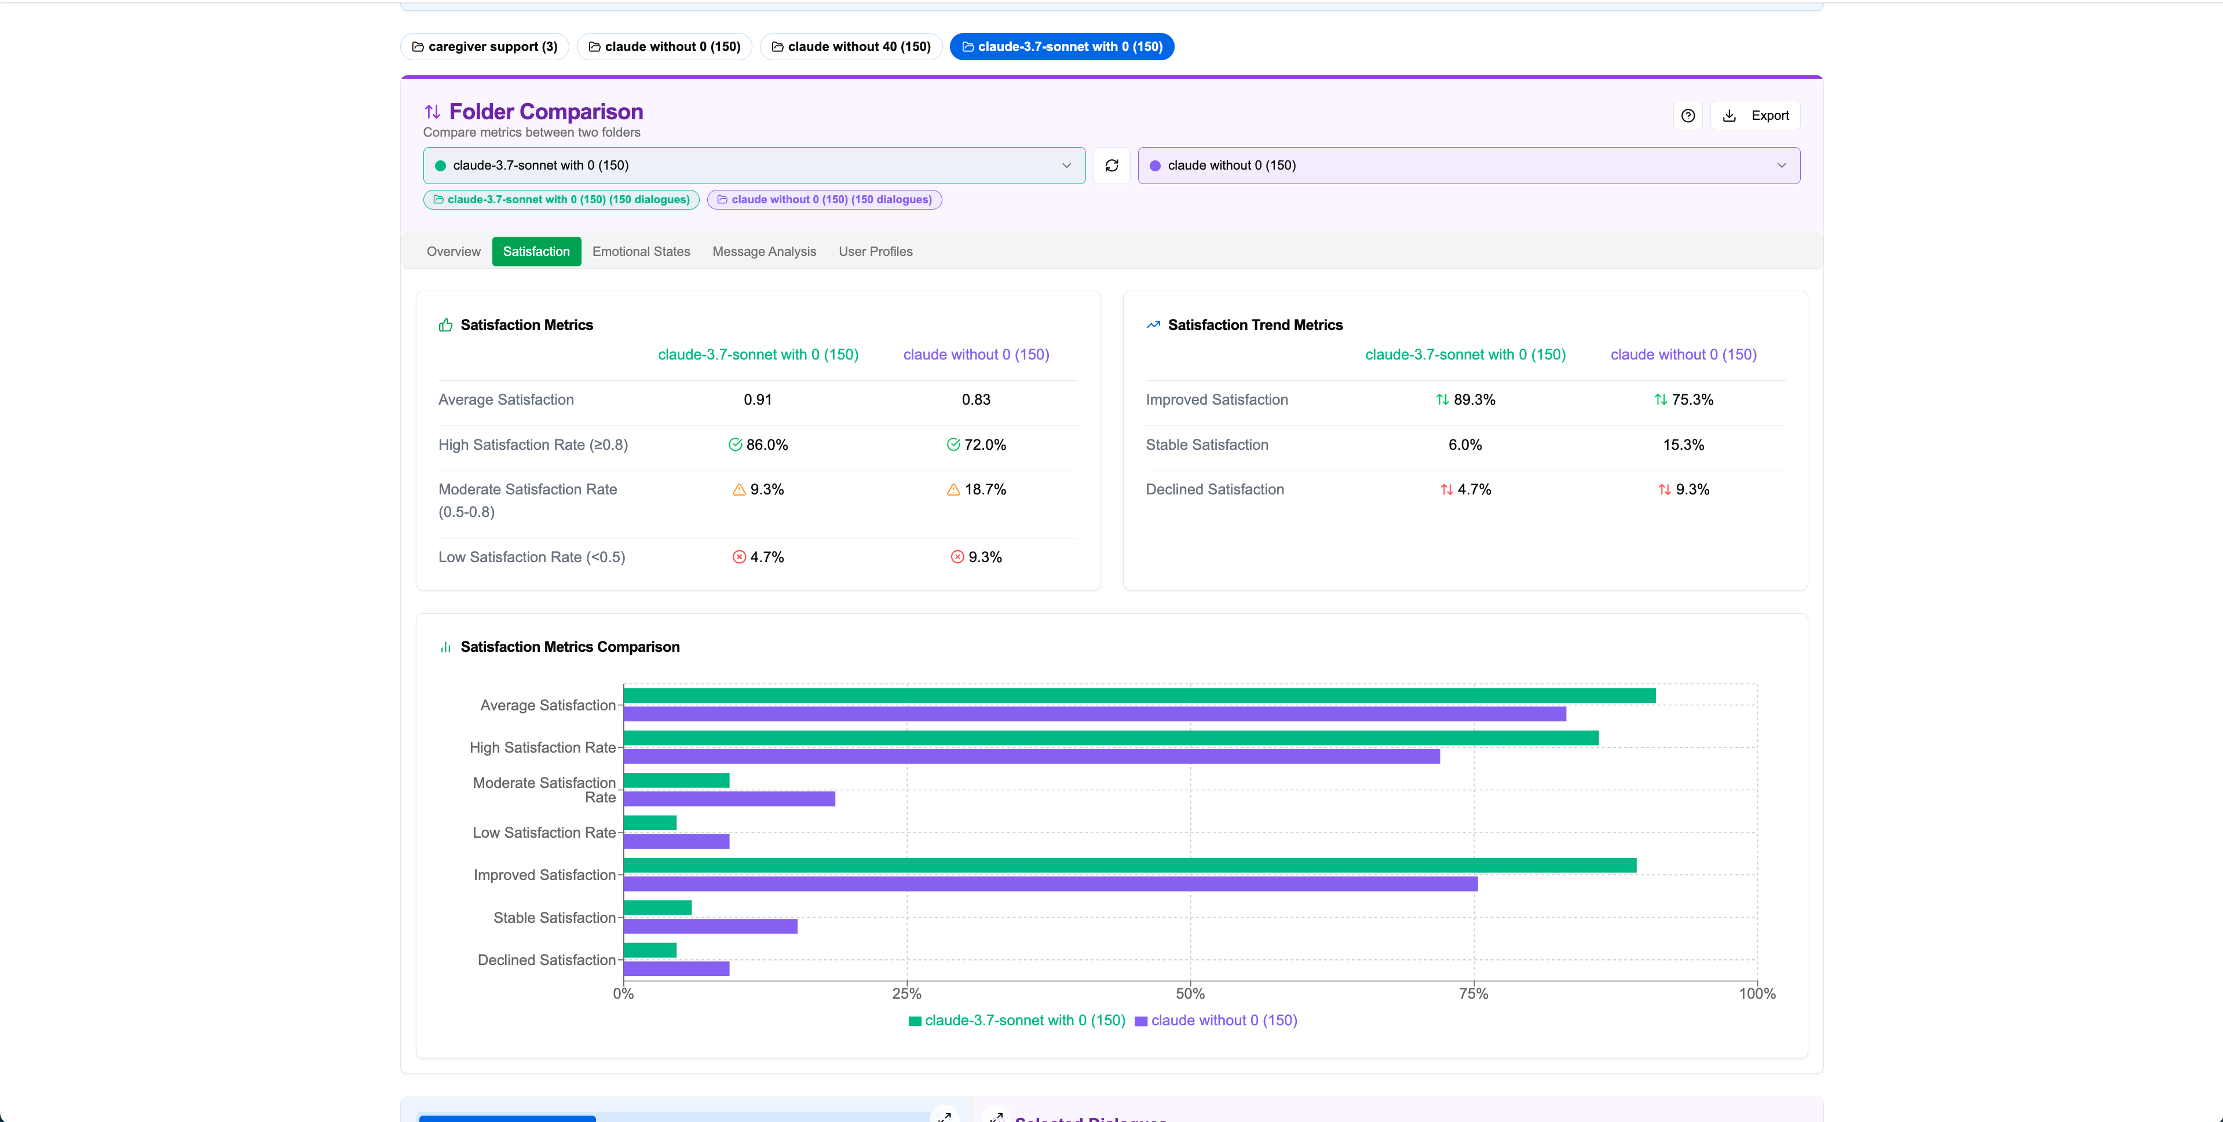
Task: Click the green Improved Satisfaction bar
Action: click(x=1129, y=866)
